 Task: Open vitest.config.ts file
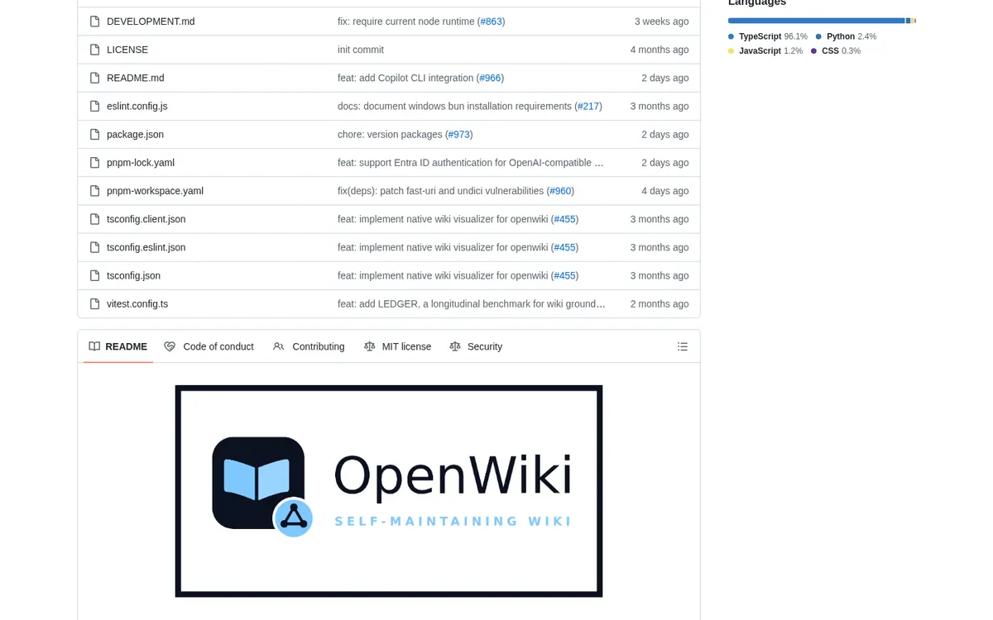[x=137, y=303]
